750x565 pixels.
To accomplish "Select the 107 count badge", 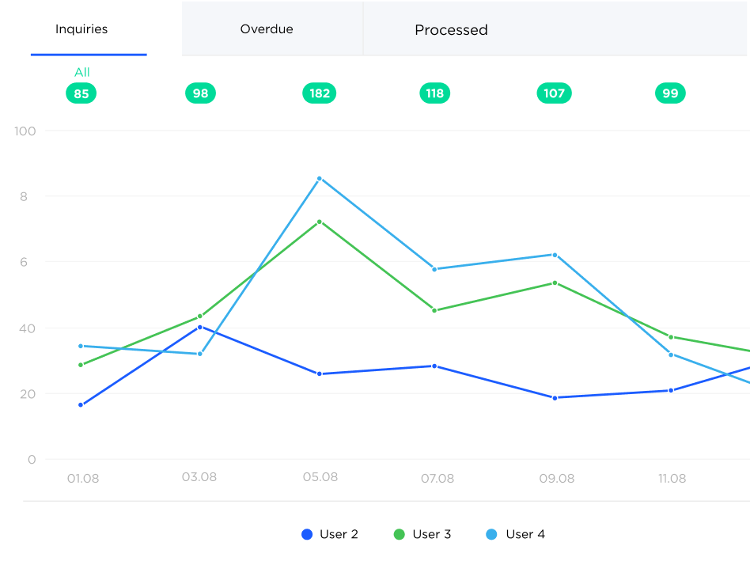I will [x=554, y=93].
